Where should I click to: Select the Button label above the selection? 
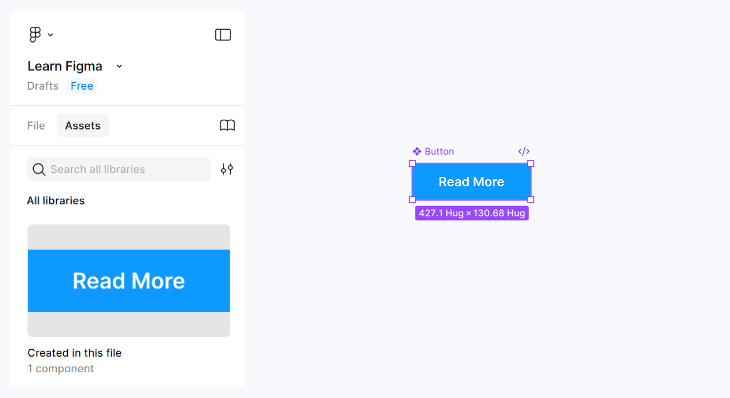pos(438,151)
